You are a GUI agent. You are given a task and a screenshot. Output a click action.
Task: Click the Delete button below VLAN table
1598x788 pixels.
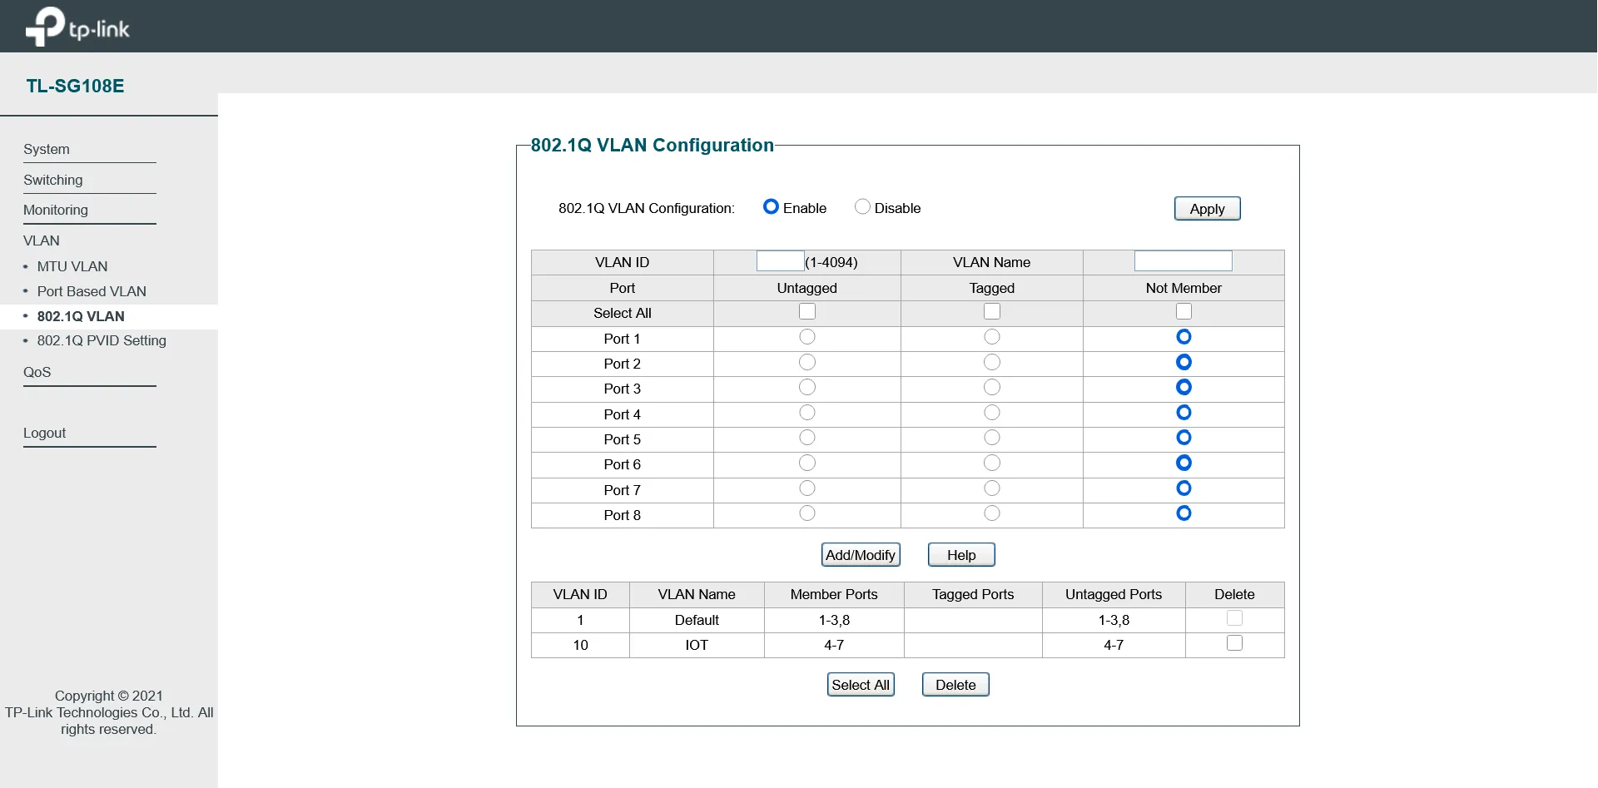(955, 685)
